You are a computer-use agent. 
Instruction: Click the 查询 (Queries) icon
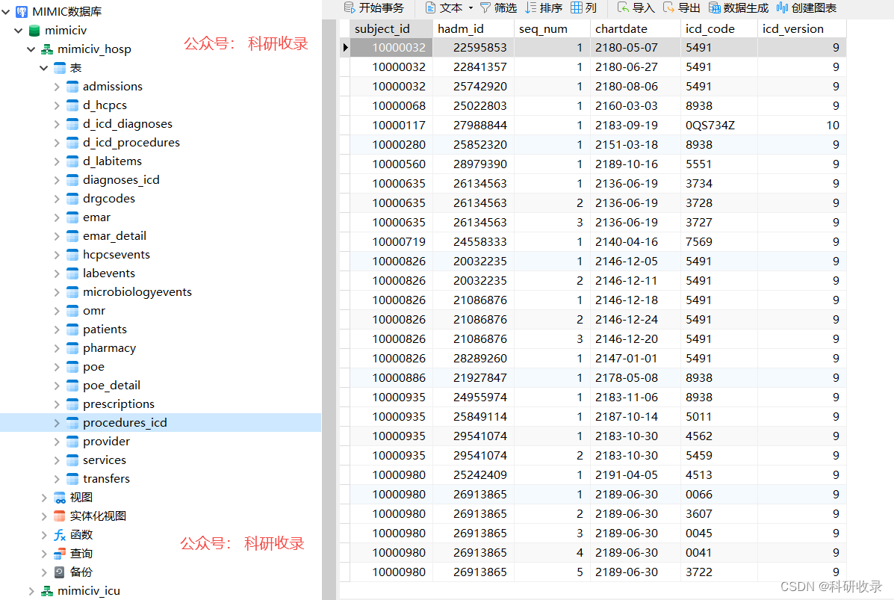(x=59, y=553)
